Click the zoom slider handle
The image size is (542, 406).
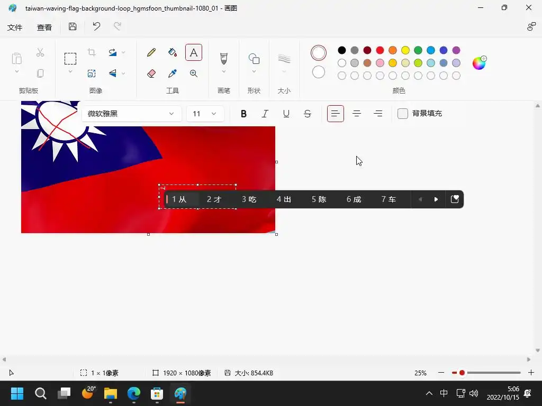tap(462, 373)
